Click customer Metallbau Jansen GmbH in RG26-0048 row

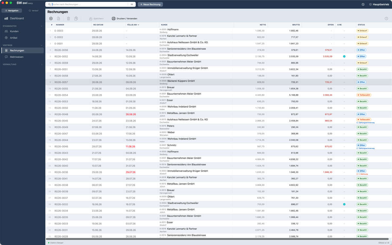pos(181,113)
